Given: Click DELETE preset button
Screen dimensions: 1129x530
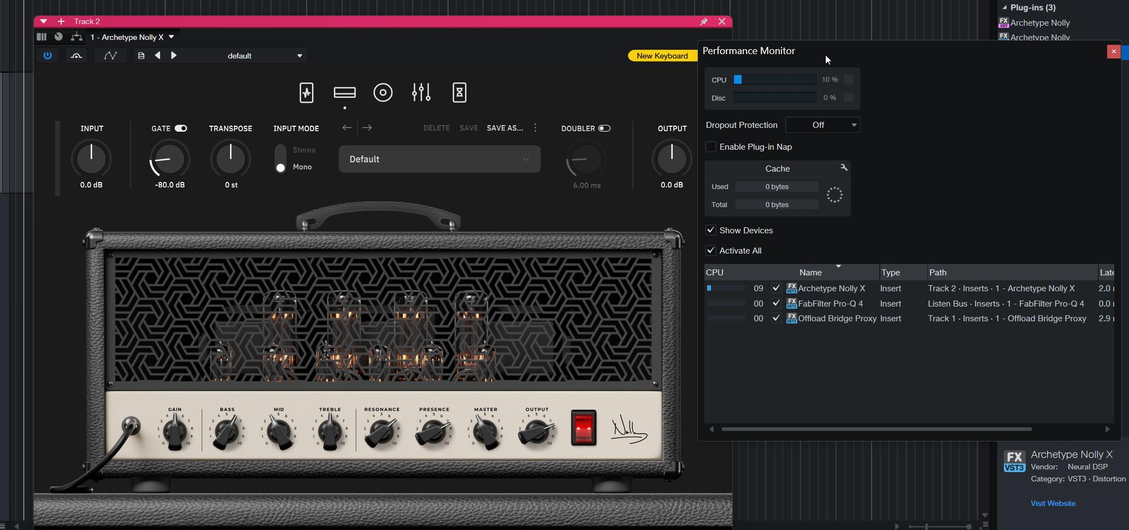Looking at the screenshot, I should [x=437, y=128].
